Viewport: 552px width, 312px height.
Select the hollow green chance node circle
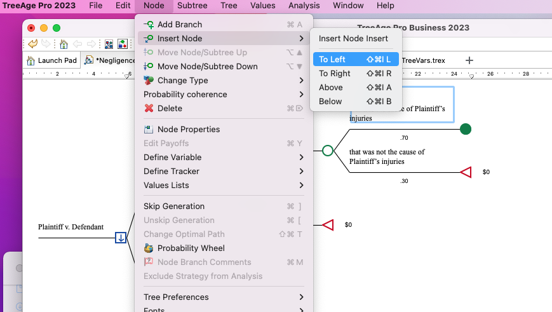tap(328, 151)
